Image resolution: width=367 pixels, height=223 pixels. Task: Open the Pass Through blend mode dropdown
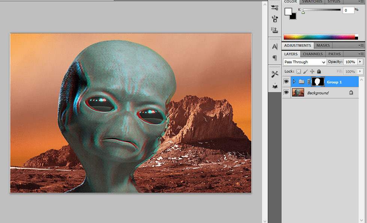(305, 62)
